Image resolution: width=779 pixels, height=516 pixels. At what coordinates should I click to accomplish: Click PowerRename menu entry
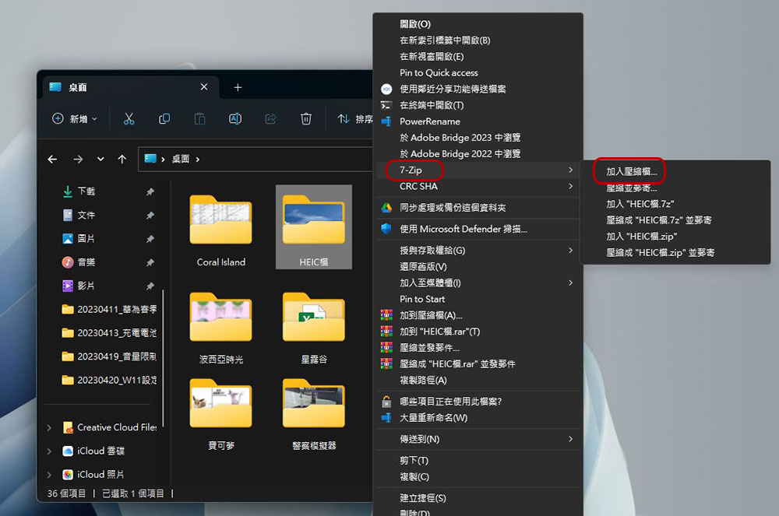coord(477,121)
